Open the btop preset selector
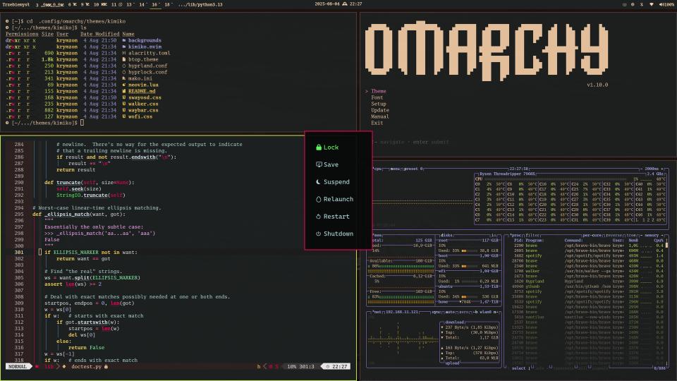This screenshot has height=381, width=677. tap(413, 169)
